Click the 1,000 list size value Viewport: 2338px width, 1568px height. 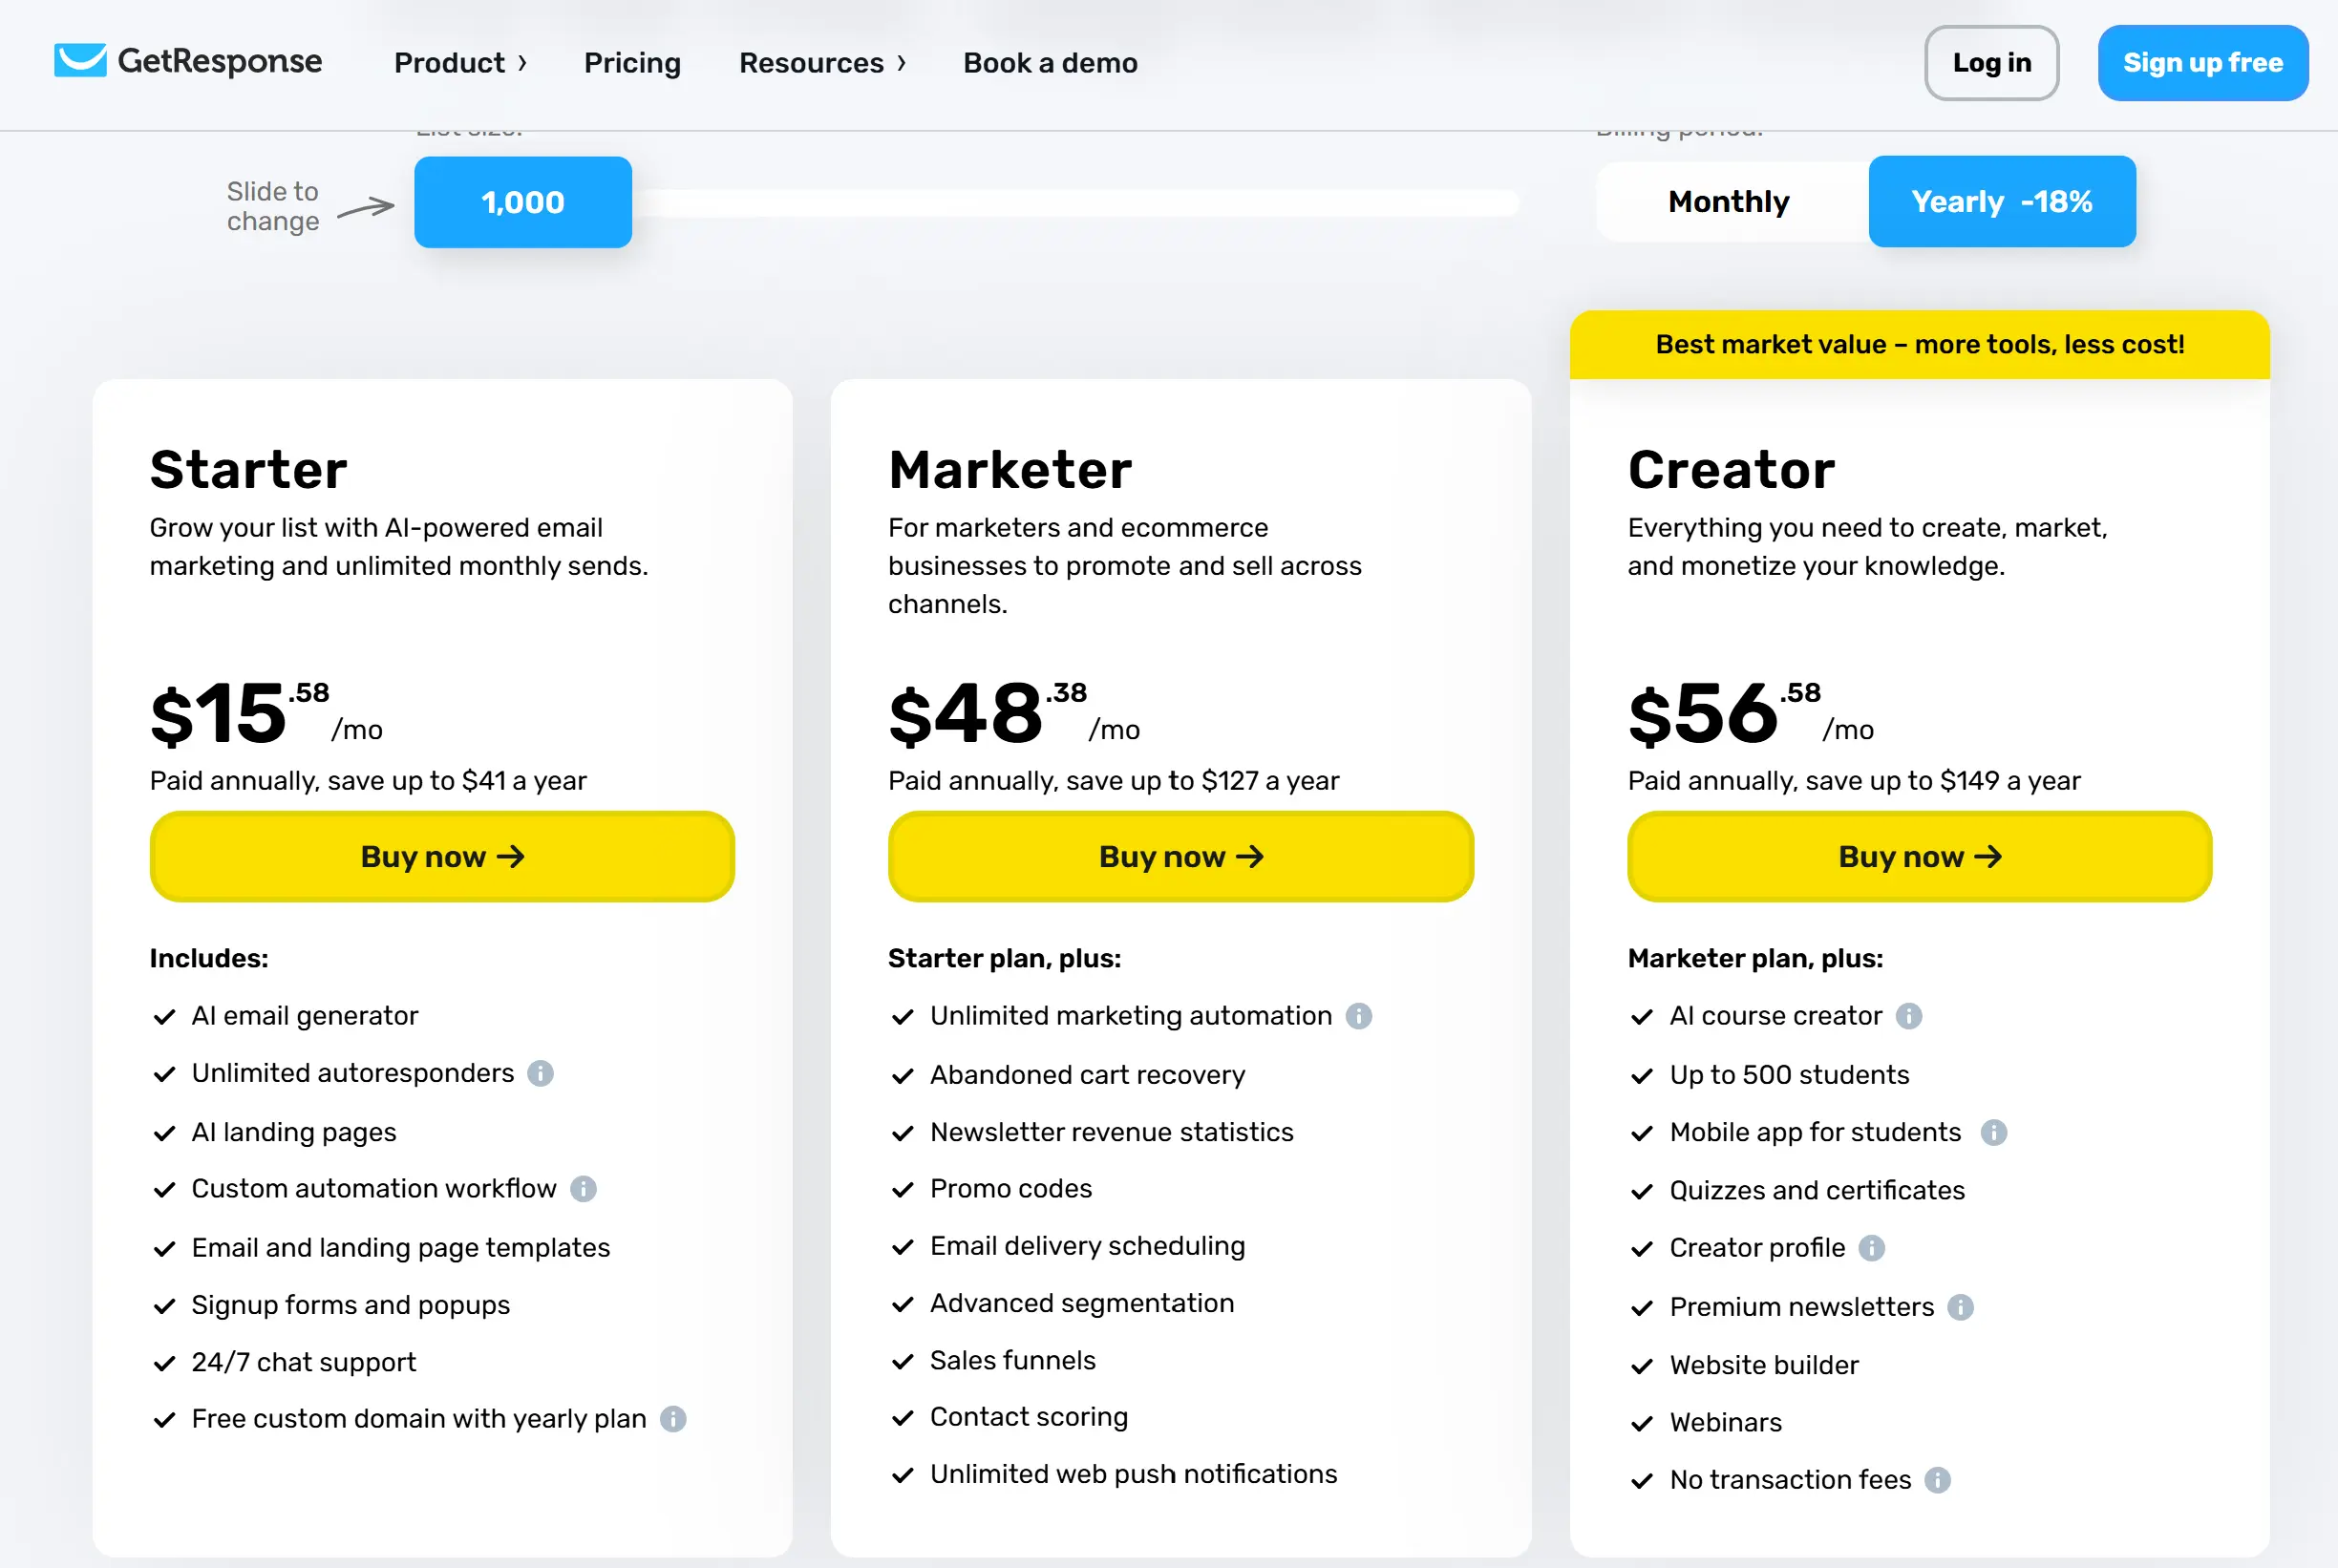522,202
